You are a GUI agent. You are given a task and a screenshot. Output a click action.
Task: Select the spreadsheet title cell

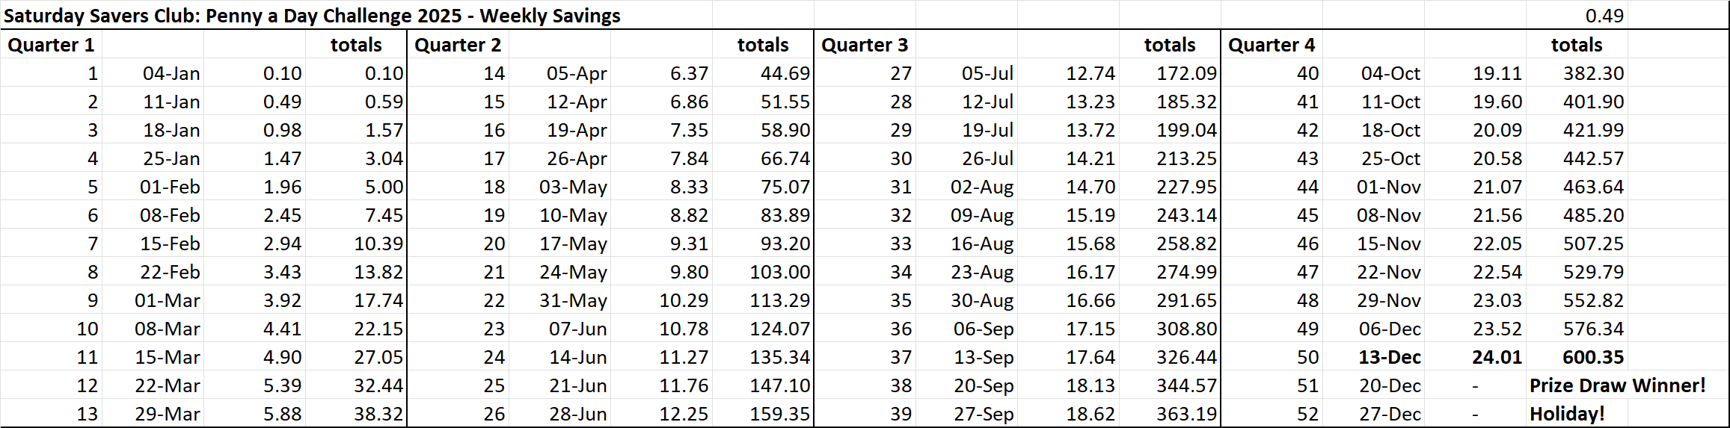click(312, 16)
